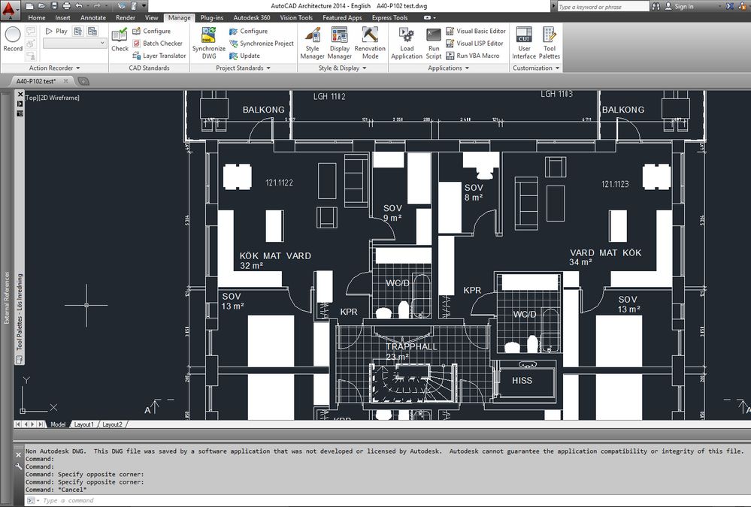Expand the Project Standards panel dropdown

(270, 68)
